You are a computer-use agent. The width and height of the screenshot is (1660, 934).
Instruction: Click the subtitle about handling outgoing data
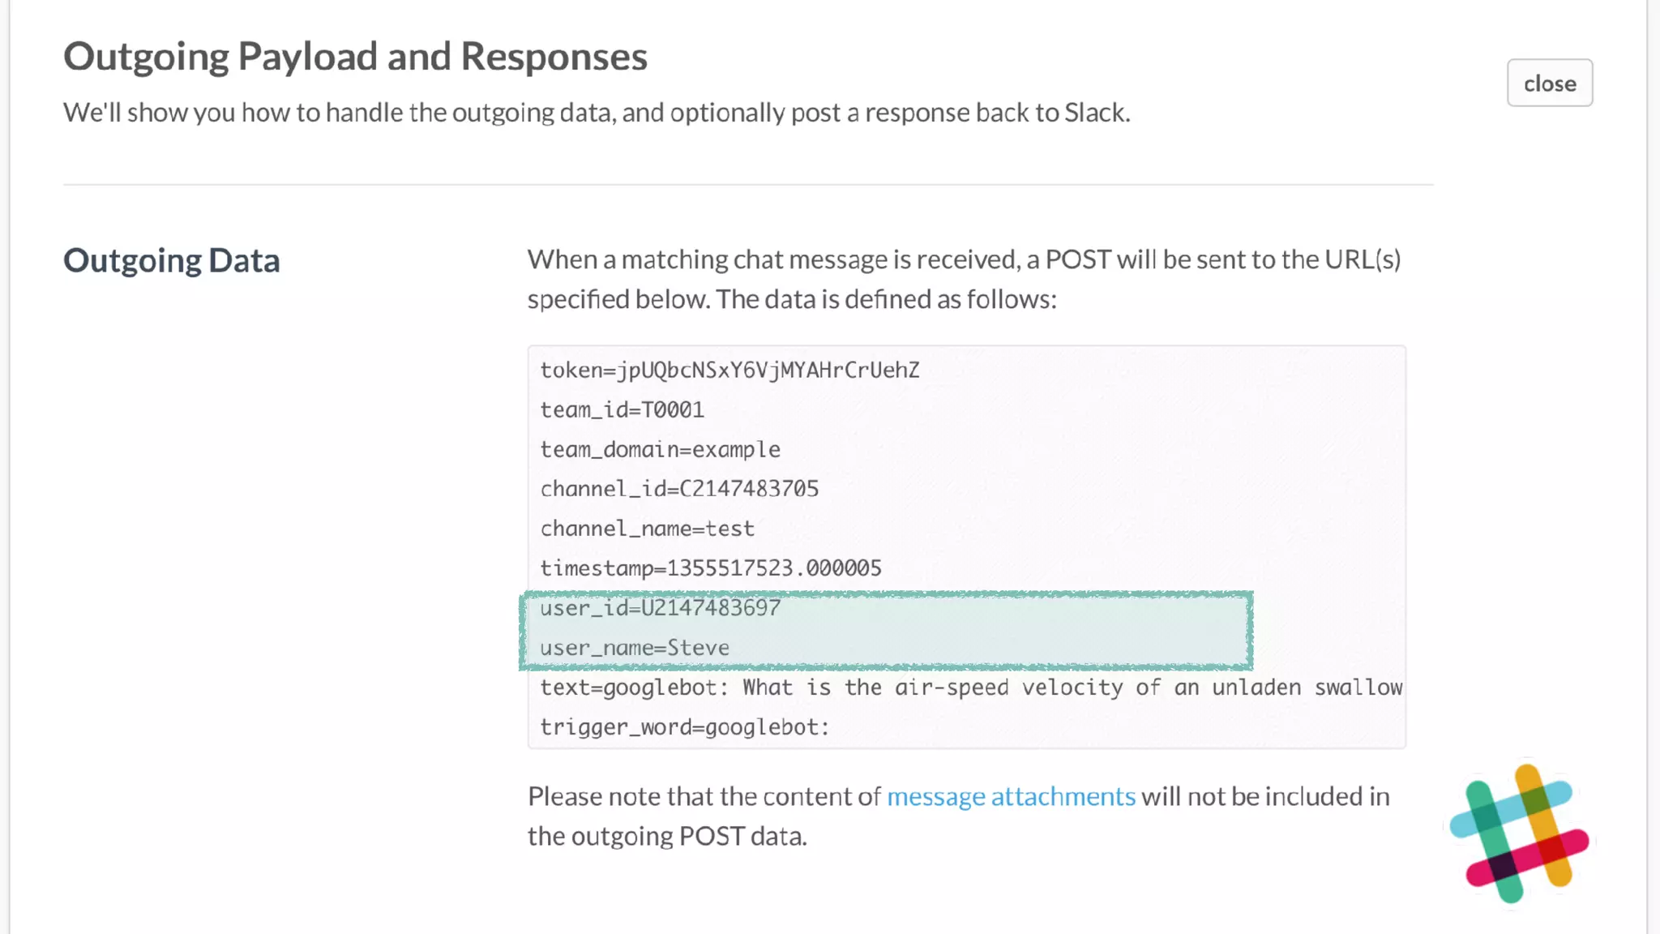597,113
